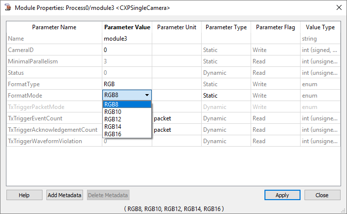Image resolution: width=347 pixels, height=214 pixels.
Task: Sort by the Parameter Name column header
Action: 54,27
